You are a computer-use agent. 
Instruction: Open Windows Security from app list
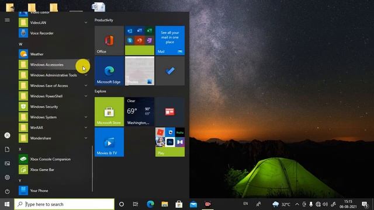coord(54,106)
